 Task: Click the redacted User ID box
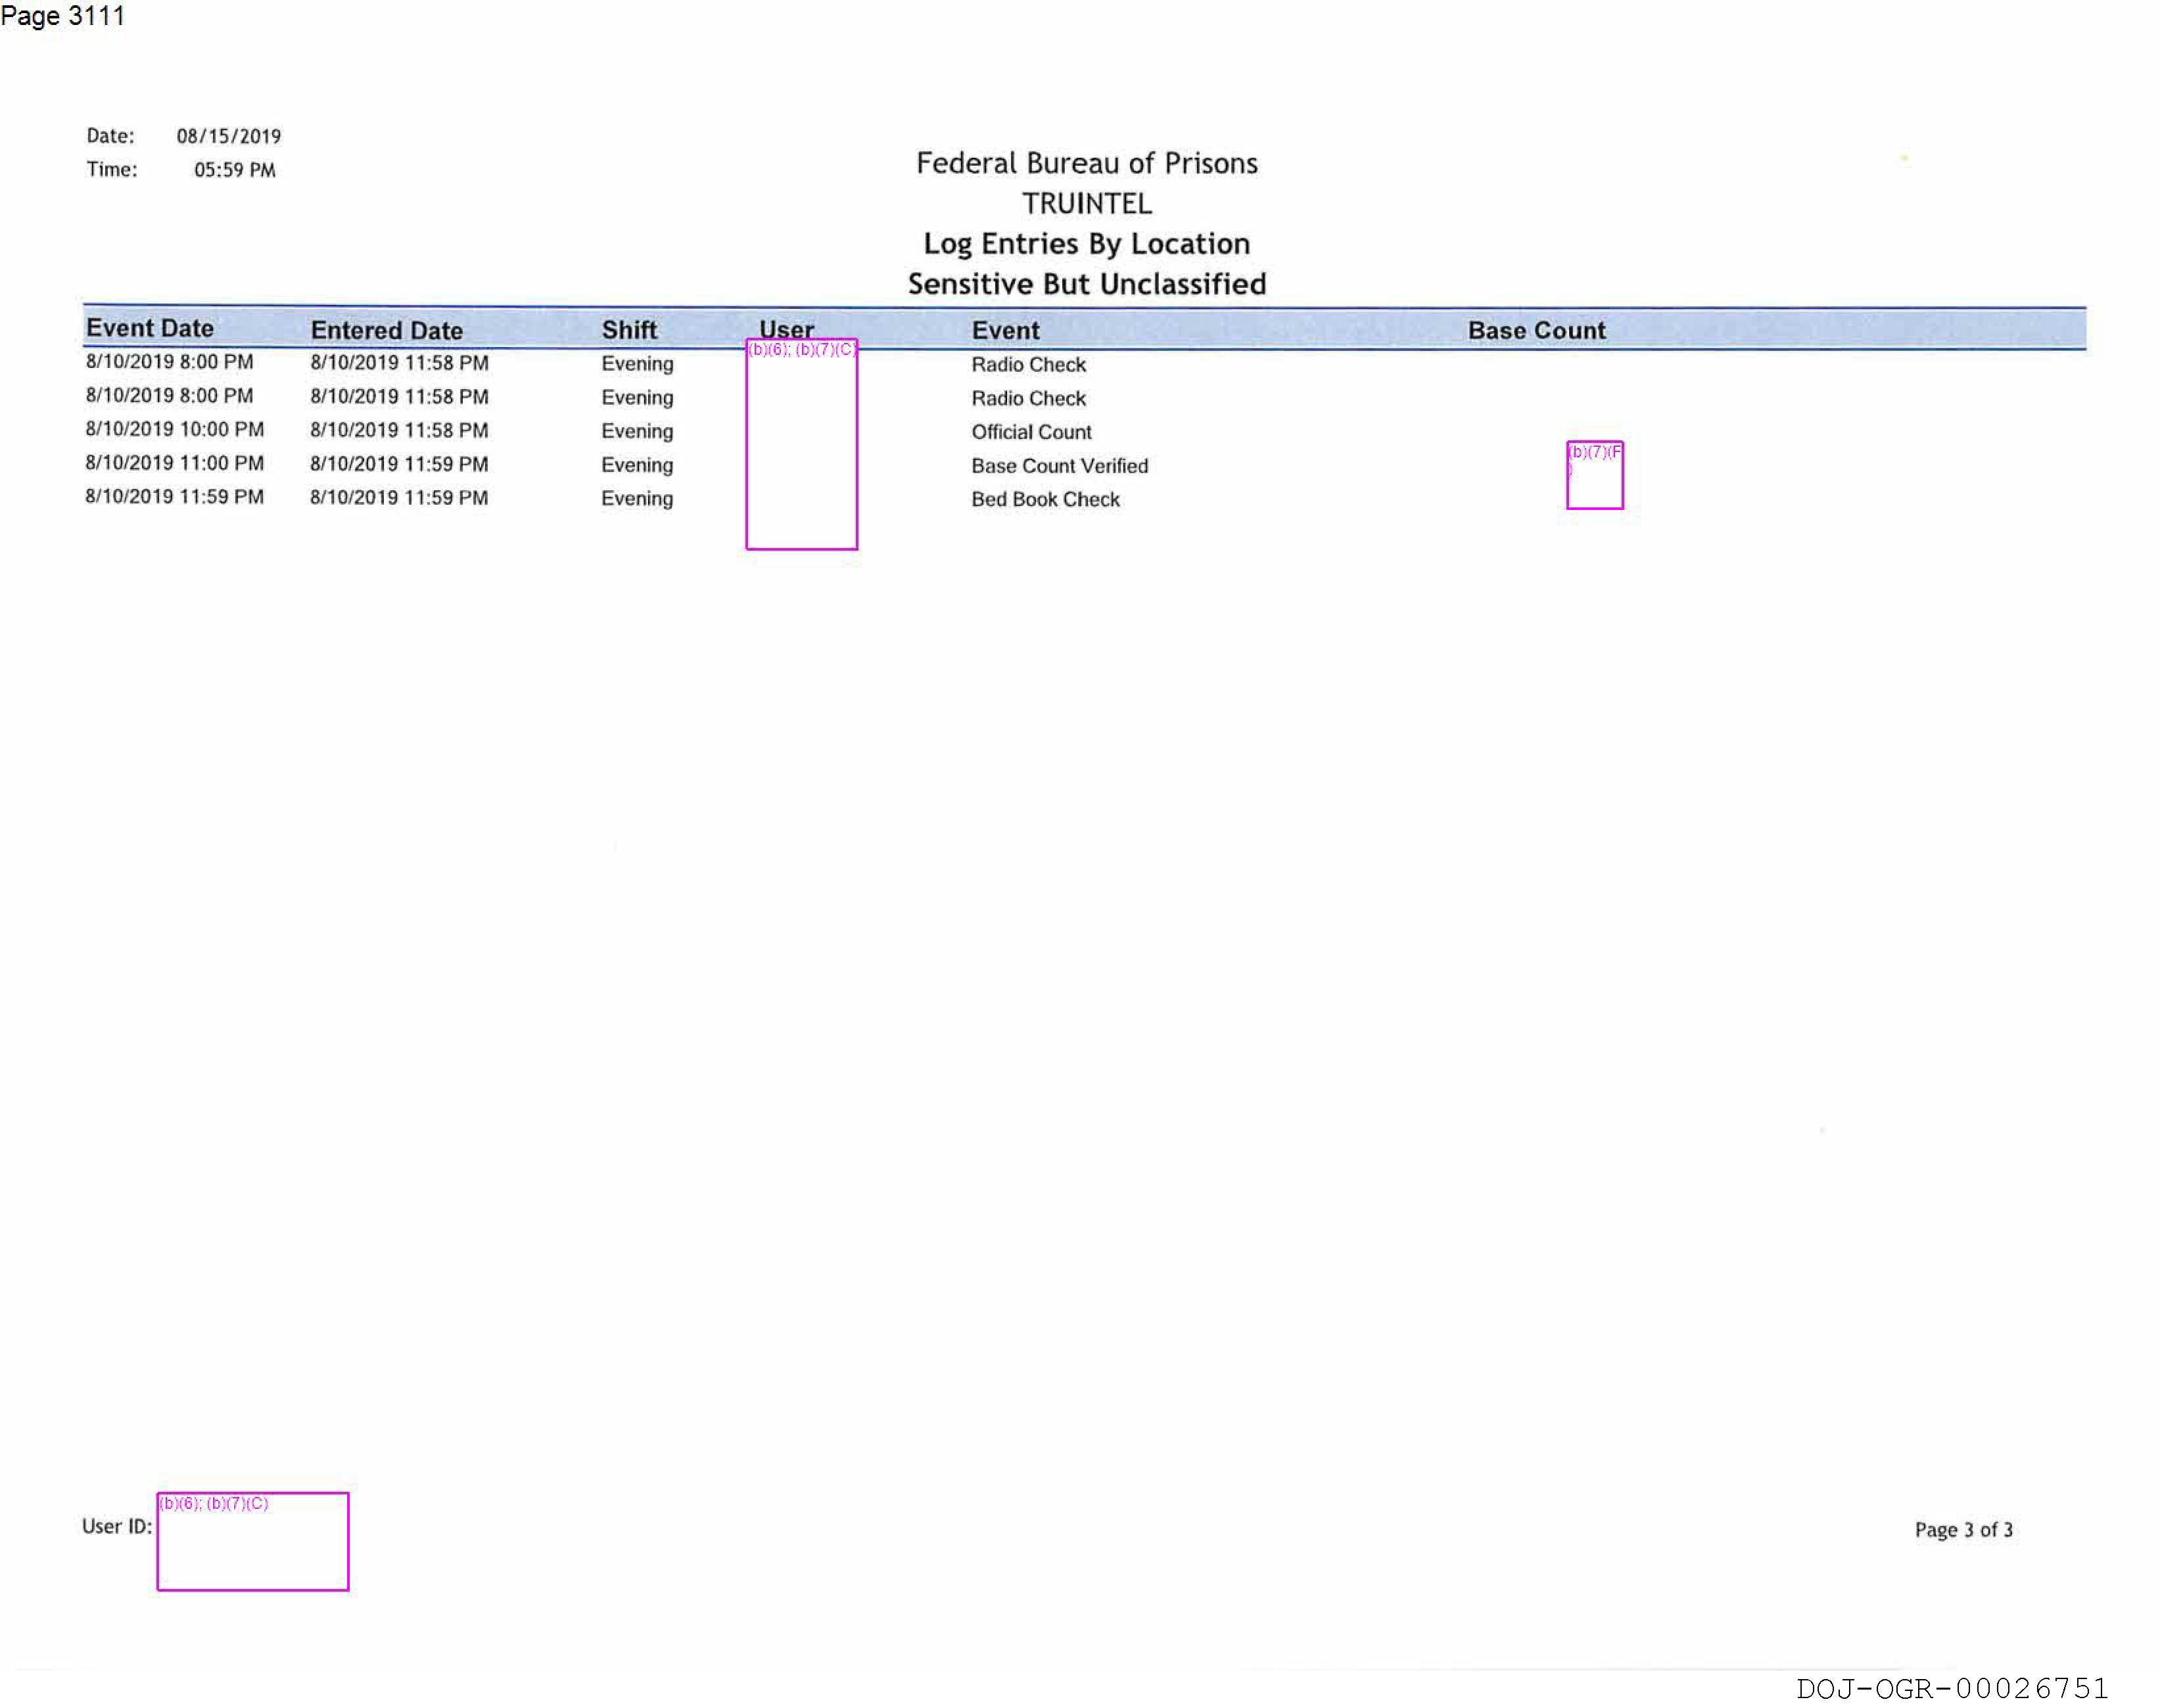(x=253, y=1541)
